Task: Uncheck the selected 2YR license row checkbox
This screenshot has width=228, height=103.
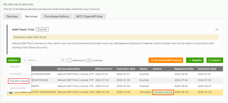Action: (11, 92)
